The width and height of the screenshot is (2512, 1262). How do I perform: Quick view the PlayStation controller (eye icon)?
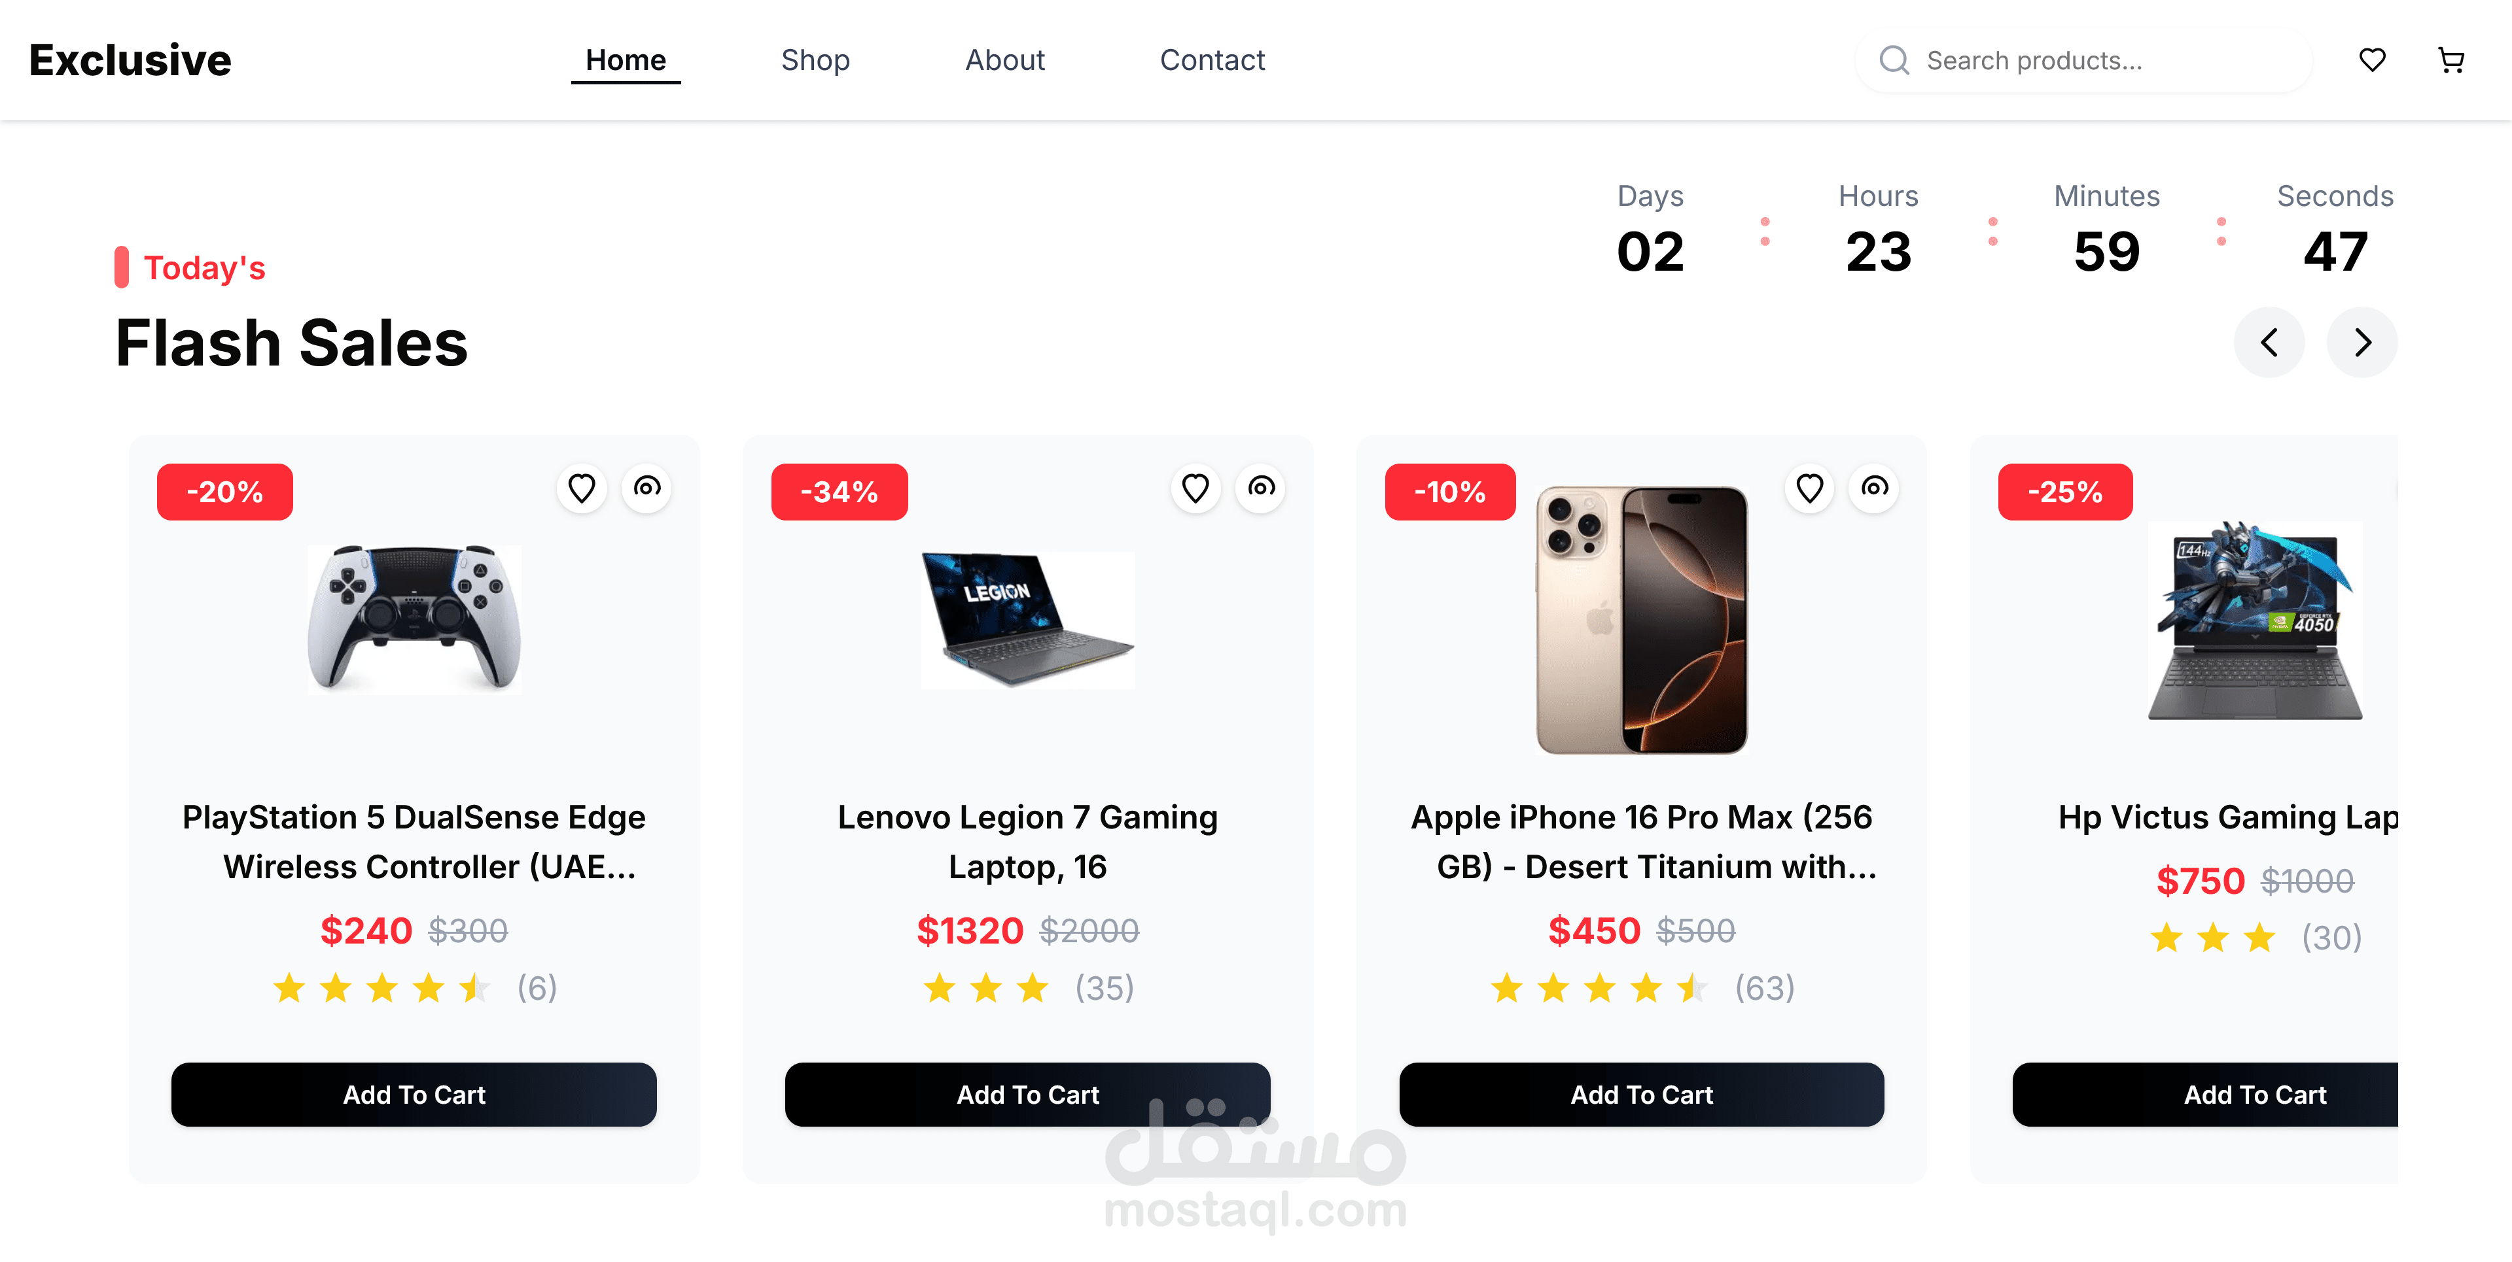pyautogui.click(x=646, y=487)
